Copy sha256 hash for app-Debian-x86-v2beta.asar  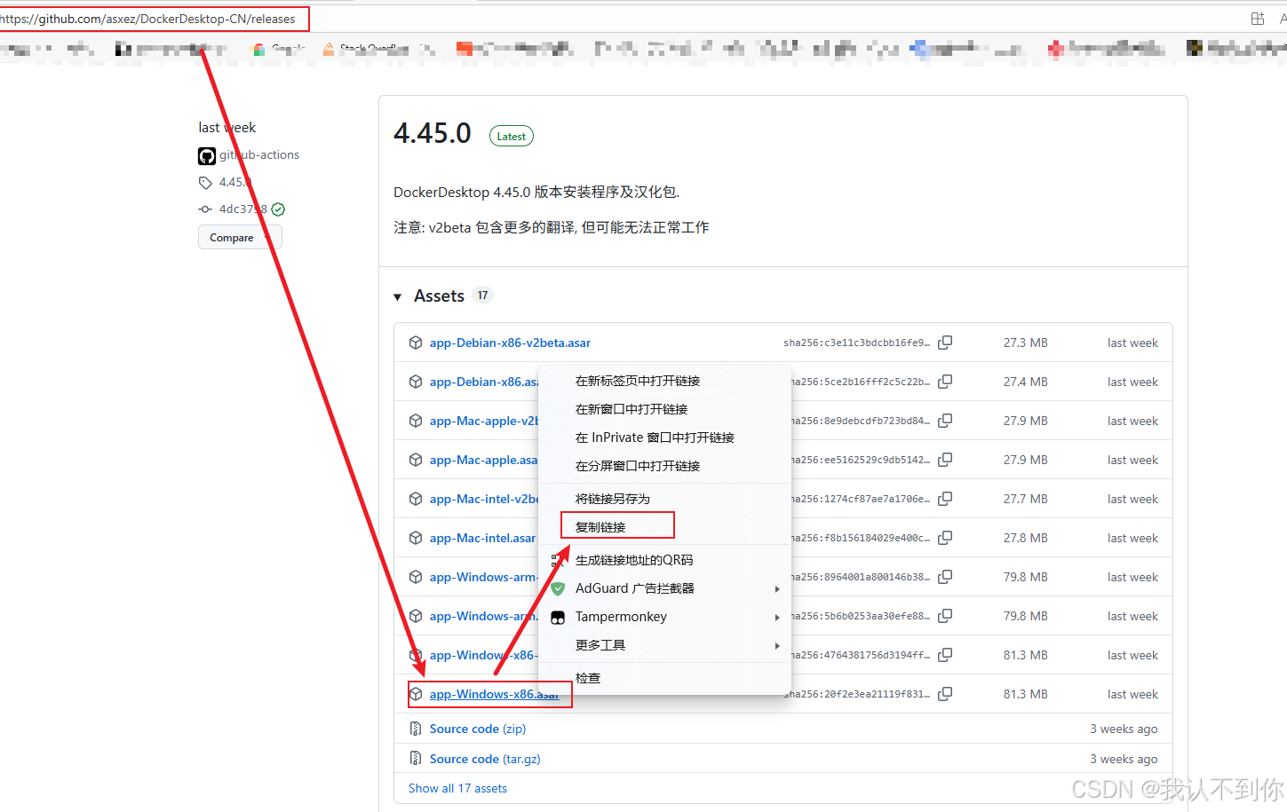(x=945, y=343)
